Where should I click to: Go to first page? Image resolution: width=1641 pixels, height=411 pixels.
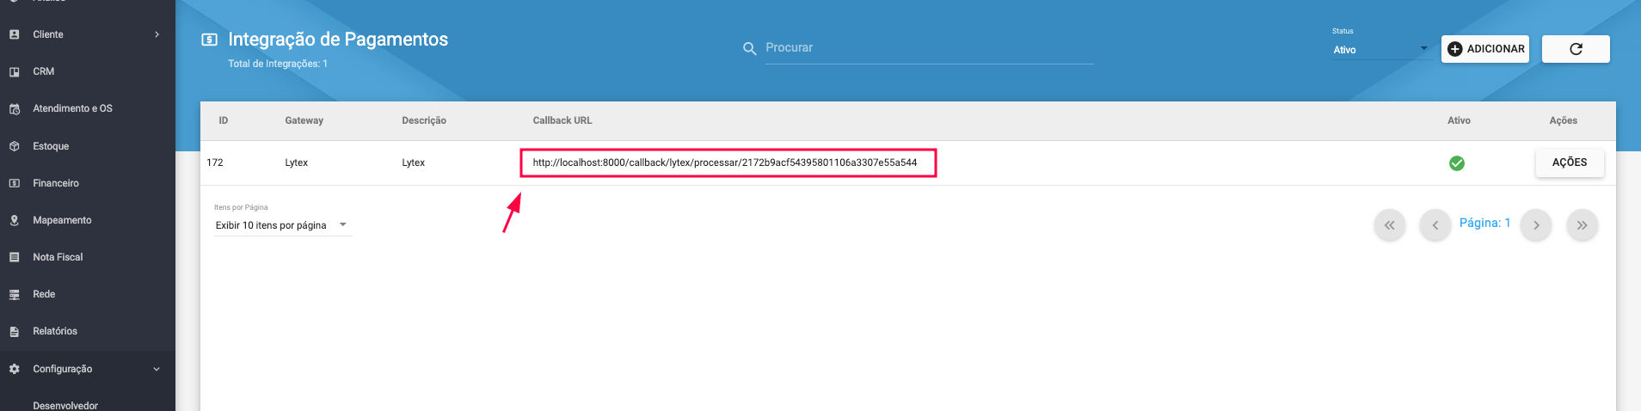[1390, 225]
